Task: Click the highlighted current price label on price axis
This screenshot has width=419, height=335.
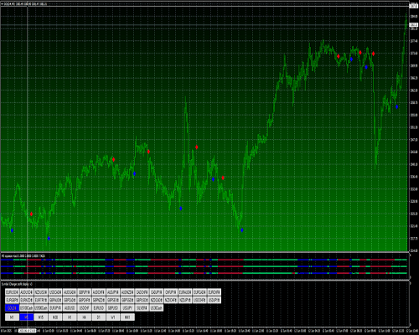Action: click(414, 25)
